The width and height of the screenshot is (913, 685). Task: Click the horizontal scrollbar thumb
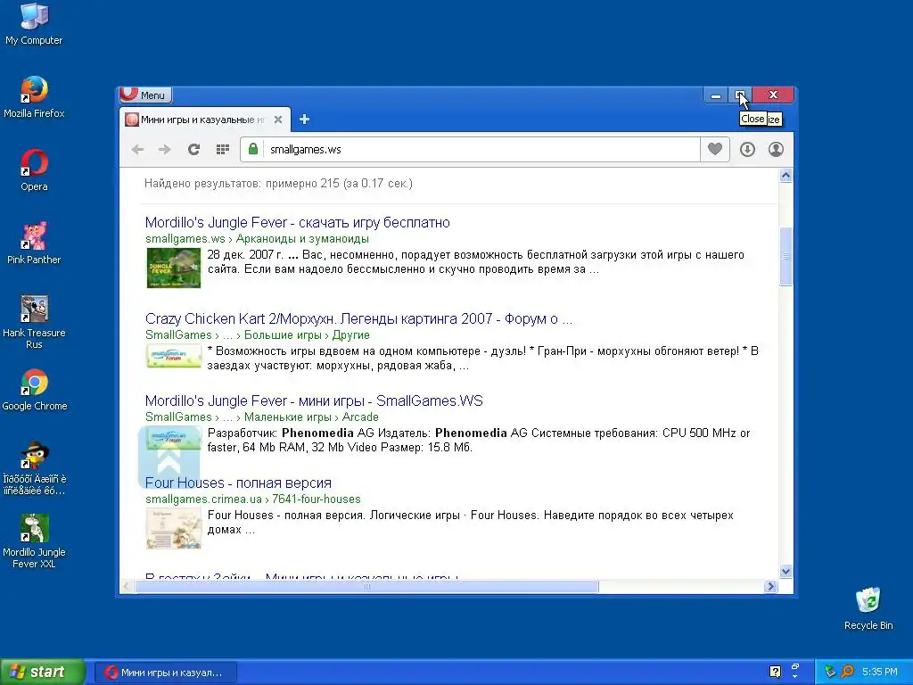coord(366,587)
